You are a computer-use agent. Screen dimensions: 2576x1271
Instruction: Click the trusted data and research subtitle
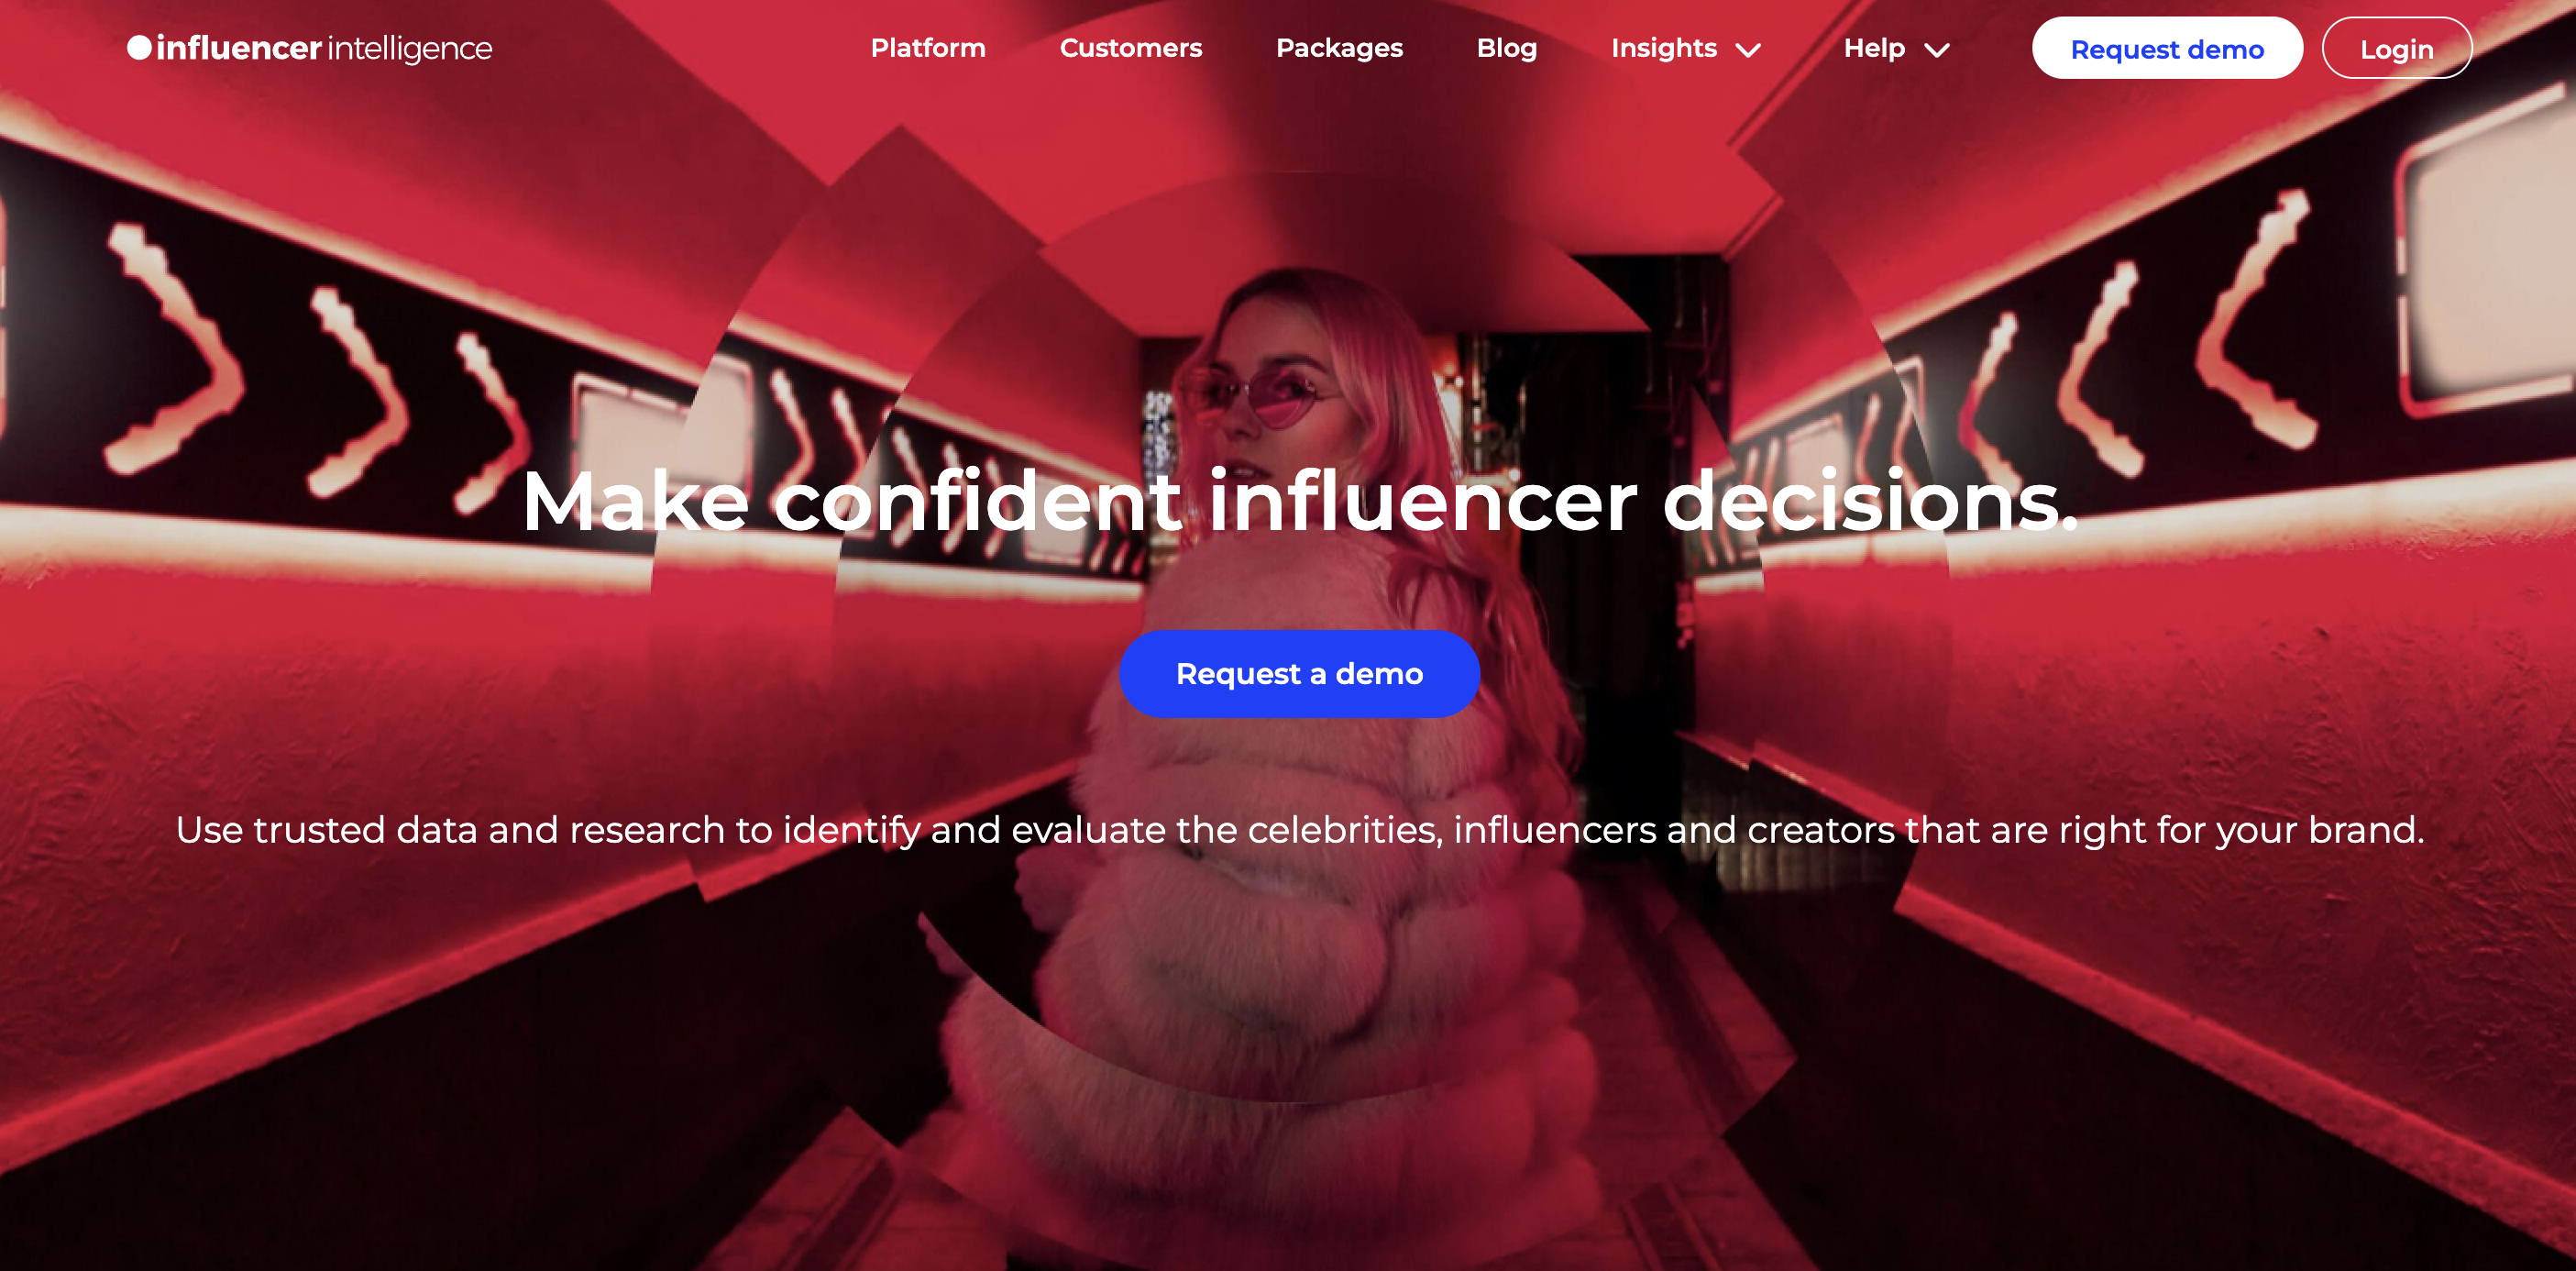[1299, 830]
